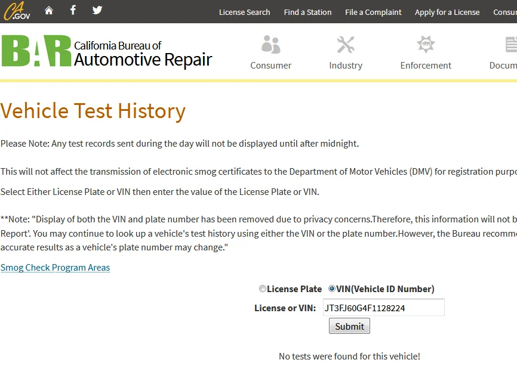Open the Facebook icon link
Image resolution: width=517 pixels, height=375 pixels.
point(73,10)
